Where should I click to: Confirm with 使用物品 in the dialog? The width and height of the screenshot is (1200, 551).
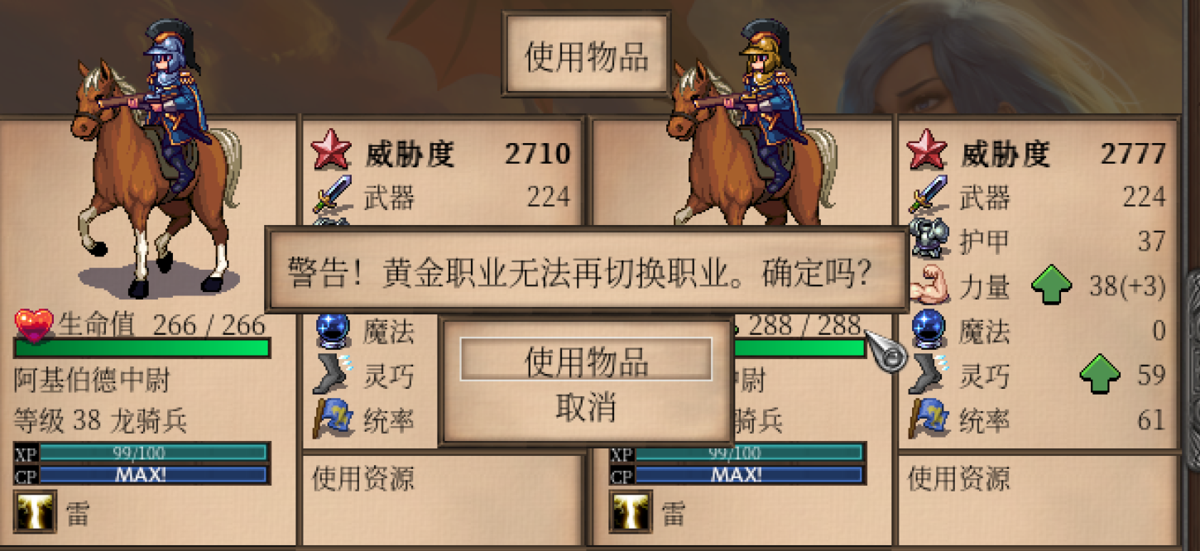point(586,360)
